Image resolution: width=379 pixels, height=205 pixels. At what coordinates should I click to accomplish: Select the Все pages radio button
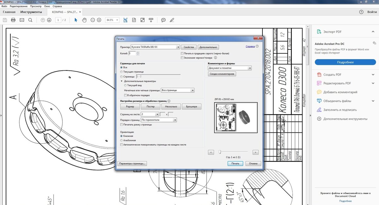(x=122, y=67)
